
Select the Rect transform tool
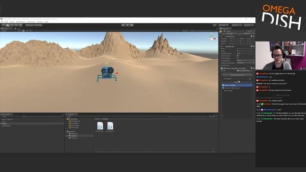tap(21, 25)
